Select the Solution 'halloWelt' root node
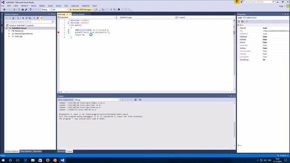 click(x=21, y=25)
